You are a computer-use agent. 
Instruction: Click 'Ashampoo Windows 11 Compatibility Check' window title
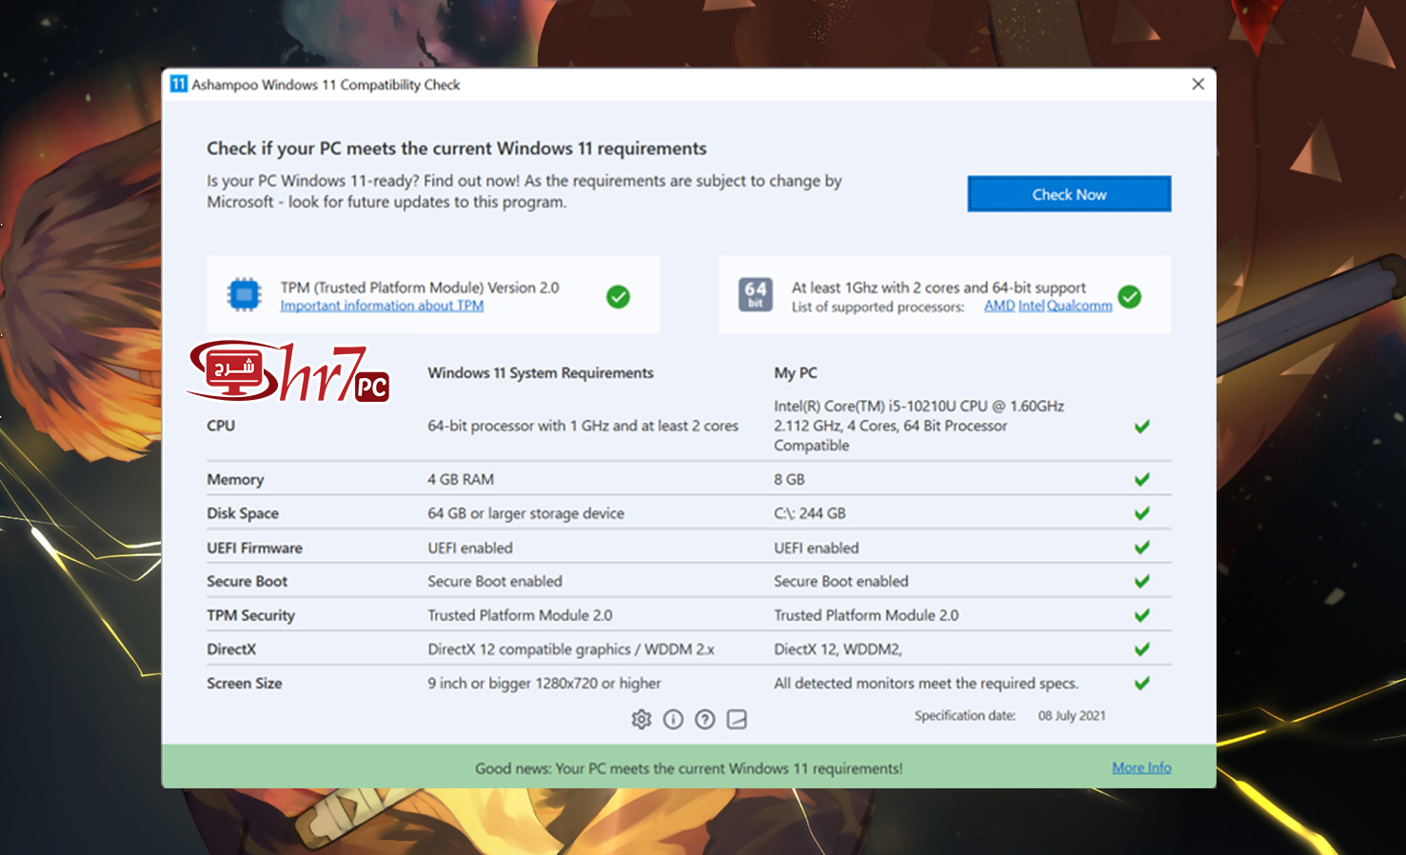click(x=326, y=85)
